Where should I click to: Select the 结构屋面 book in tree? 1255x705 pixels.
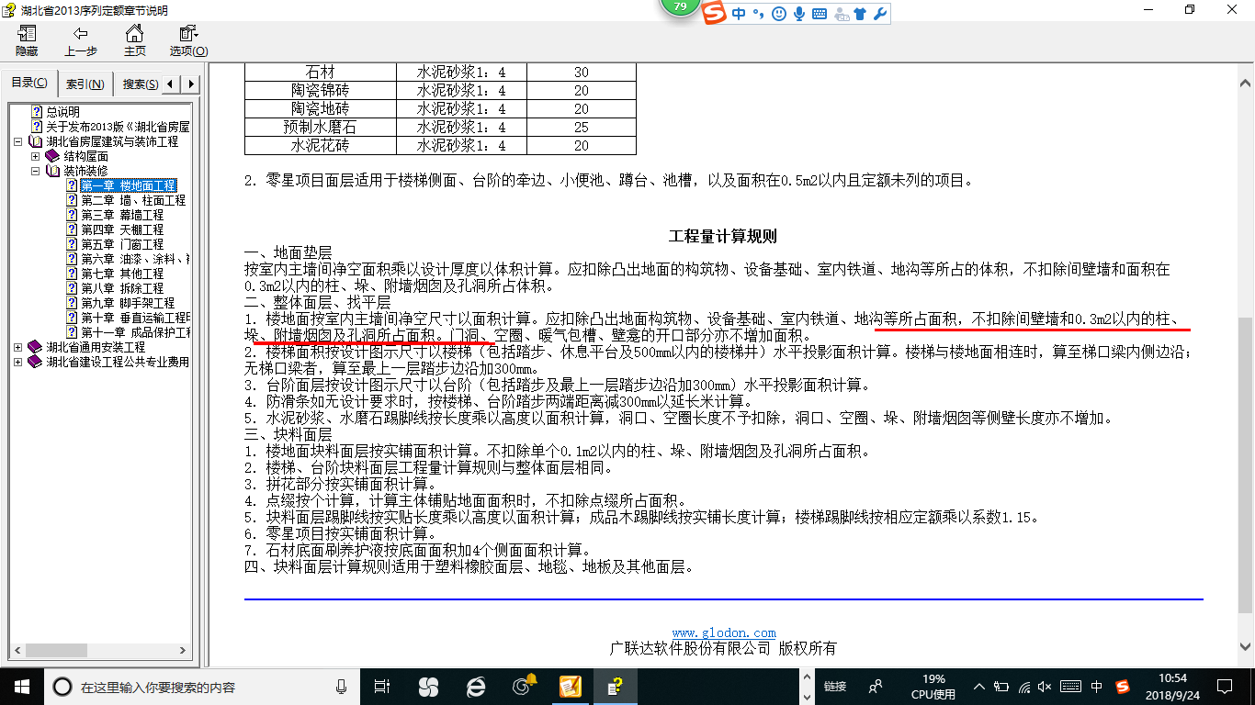[x=85, y=156]
